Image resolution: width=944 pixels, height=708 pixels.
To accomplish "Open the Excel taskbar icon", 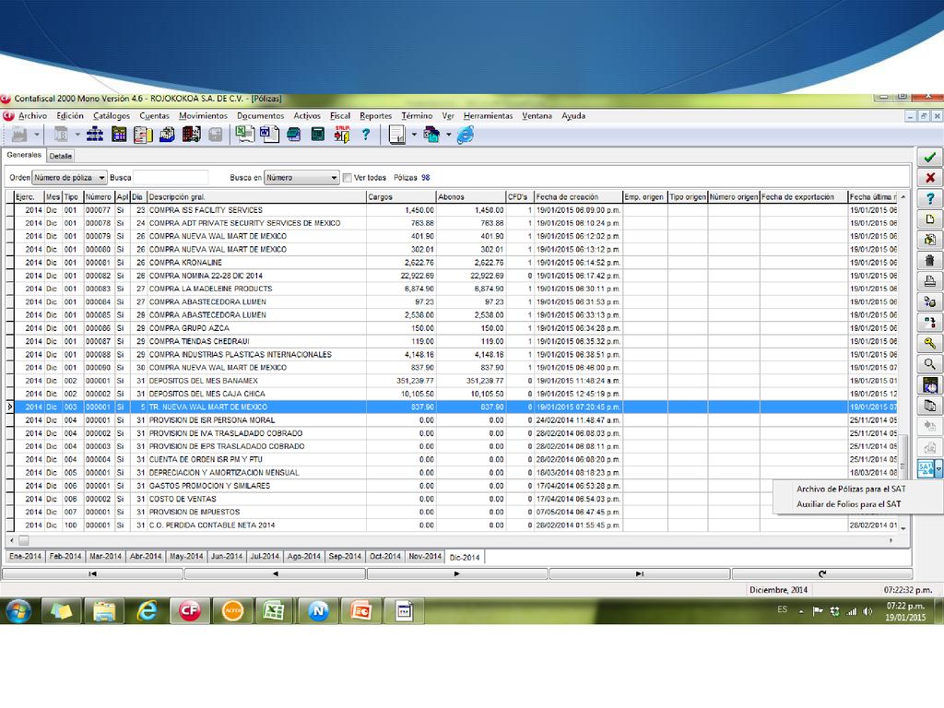I will pos(275,611).
